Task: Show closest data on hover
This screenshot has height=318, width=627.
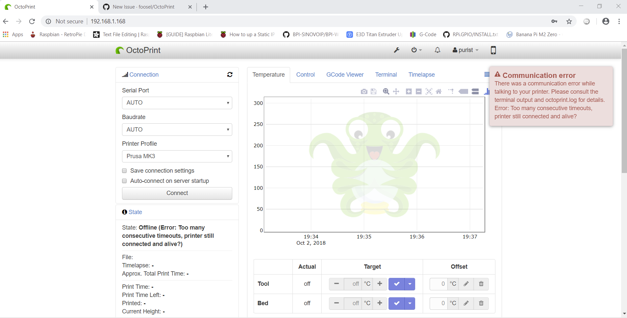Action: tap(464, 91)
